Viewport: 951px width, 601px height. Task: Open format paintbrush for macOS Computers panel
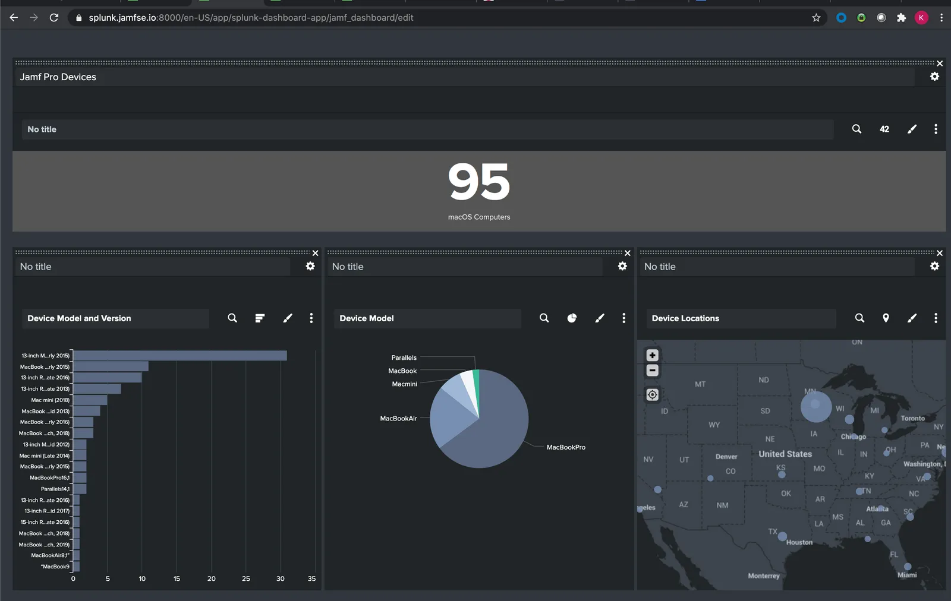(912, 129)
